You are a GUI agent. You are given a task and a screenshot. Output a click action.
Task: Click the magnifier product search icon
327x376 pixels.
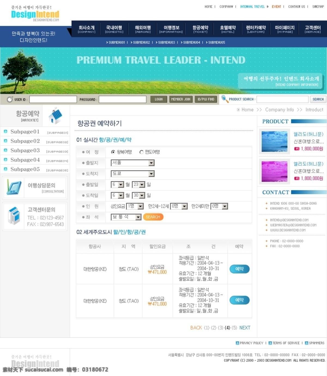[225, 99]
